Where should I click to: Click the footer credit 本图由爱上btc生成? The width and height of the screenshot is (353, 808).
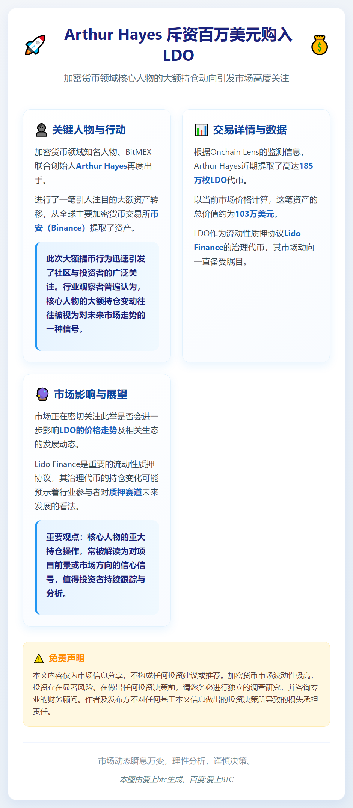[x=176, y=779]
